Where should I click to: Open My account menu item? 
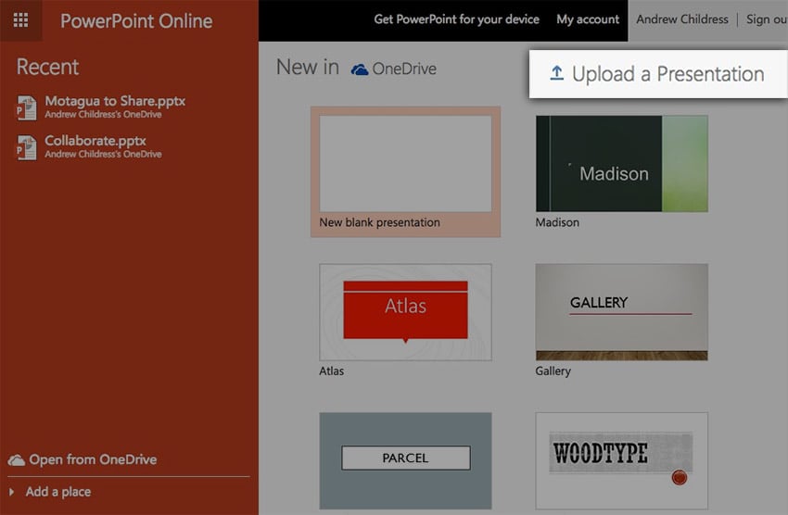pos(588,19)
